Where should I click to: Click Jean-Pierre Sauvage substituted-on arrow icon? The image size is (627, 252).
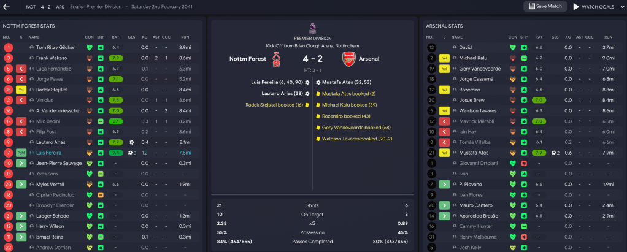(21, 163)
